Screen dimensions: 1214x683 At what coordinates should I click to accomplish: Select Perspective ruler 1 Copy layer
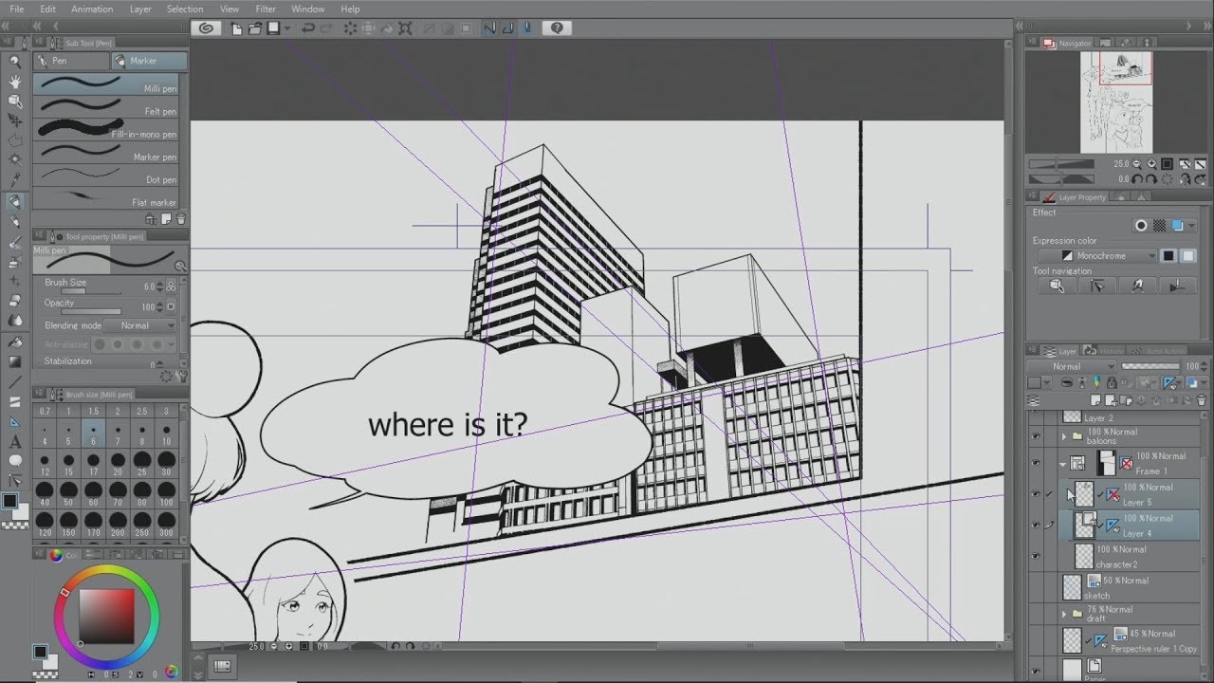point(1131,641)
